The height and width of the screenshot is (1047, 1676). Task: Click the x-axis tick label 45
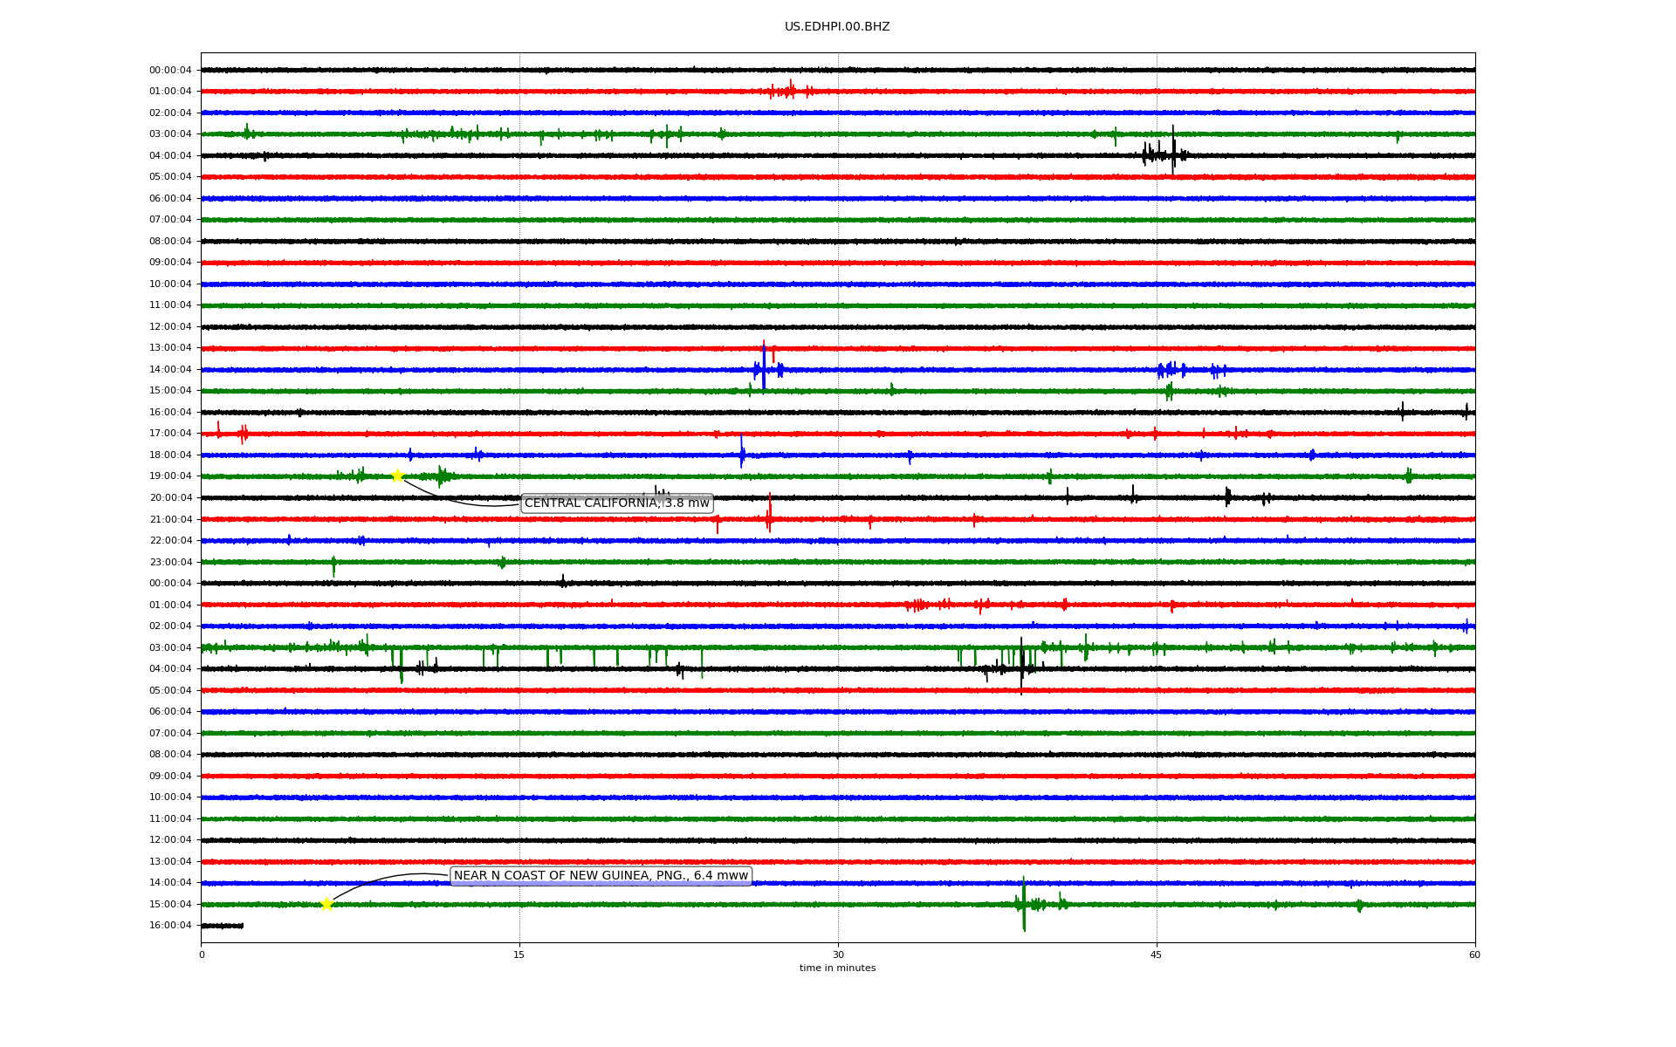click(x=1157, y=955)
